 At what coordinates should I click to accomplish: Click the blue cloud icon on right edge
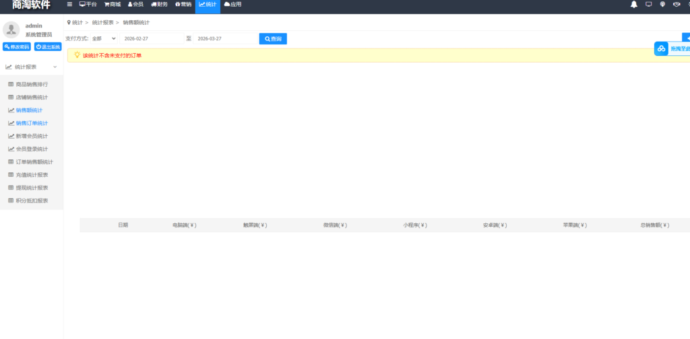[661, 49]
